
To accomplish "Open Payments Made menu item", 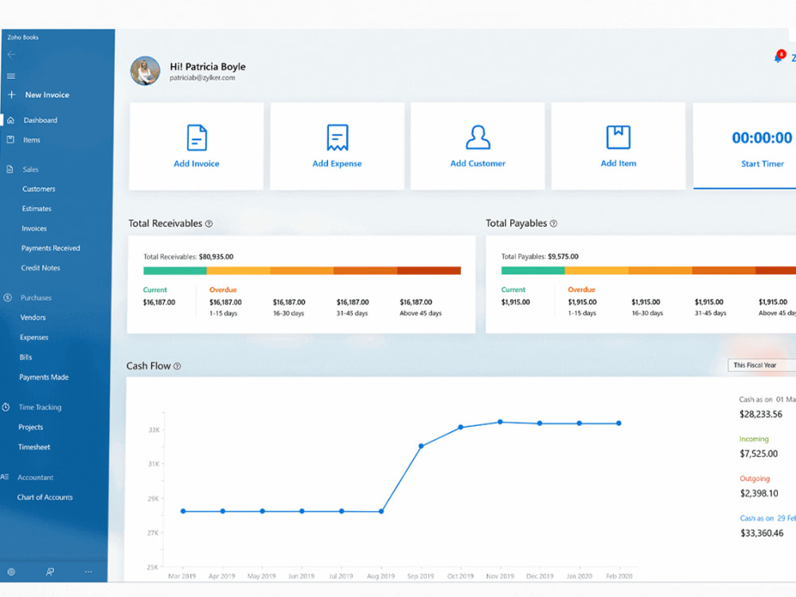I will 44,377.
